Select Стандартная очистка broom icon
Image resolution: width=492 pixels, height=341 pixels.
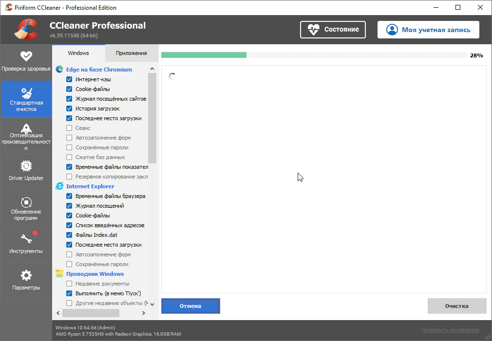[26, 93]
